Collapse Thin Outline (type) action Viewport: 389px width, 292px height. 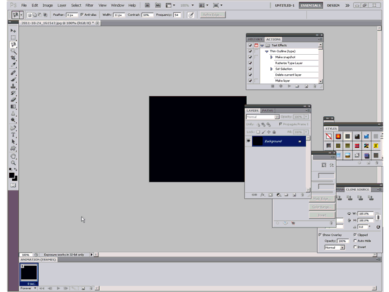click(267, 51)
